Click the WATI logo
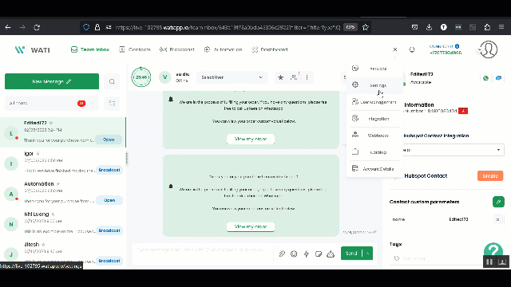The image size is (511, 287). point(32,49)
